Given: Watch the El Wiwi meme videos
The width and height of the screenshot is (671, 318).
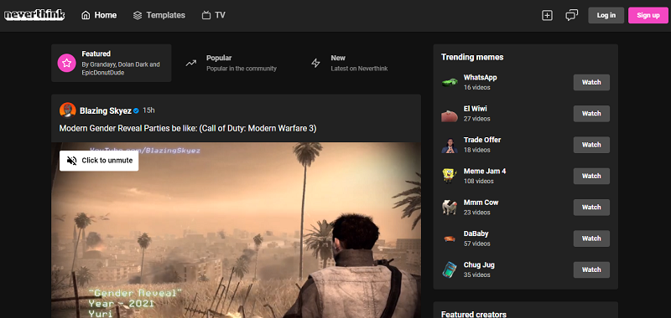Looking at the screenshot, I should 591,114.
